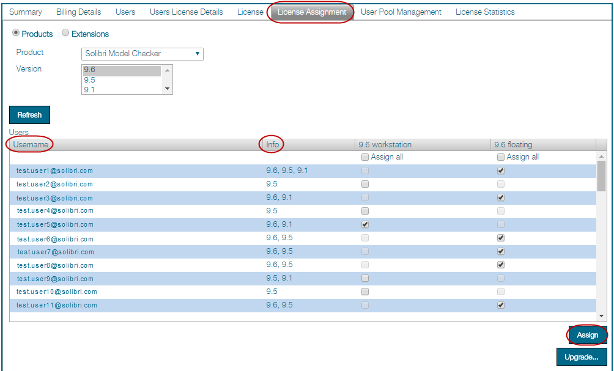Image resolution: width=614 pixels, height=371 pixels.
Task: Switch to the Extensions radio option
Action: 65,34
